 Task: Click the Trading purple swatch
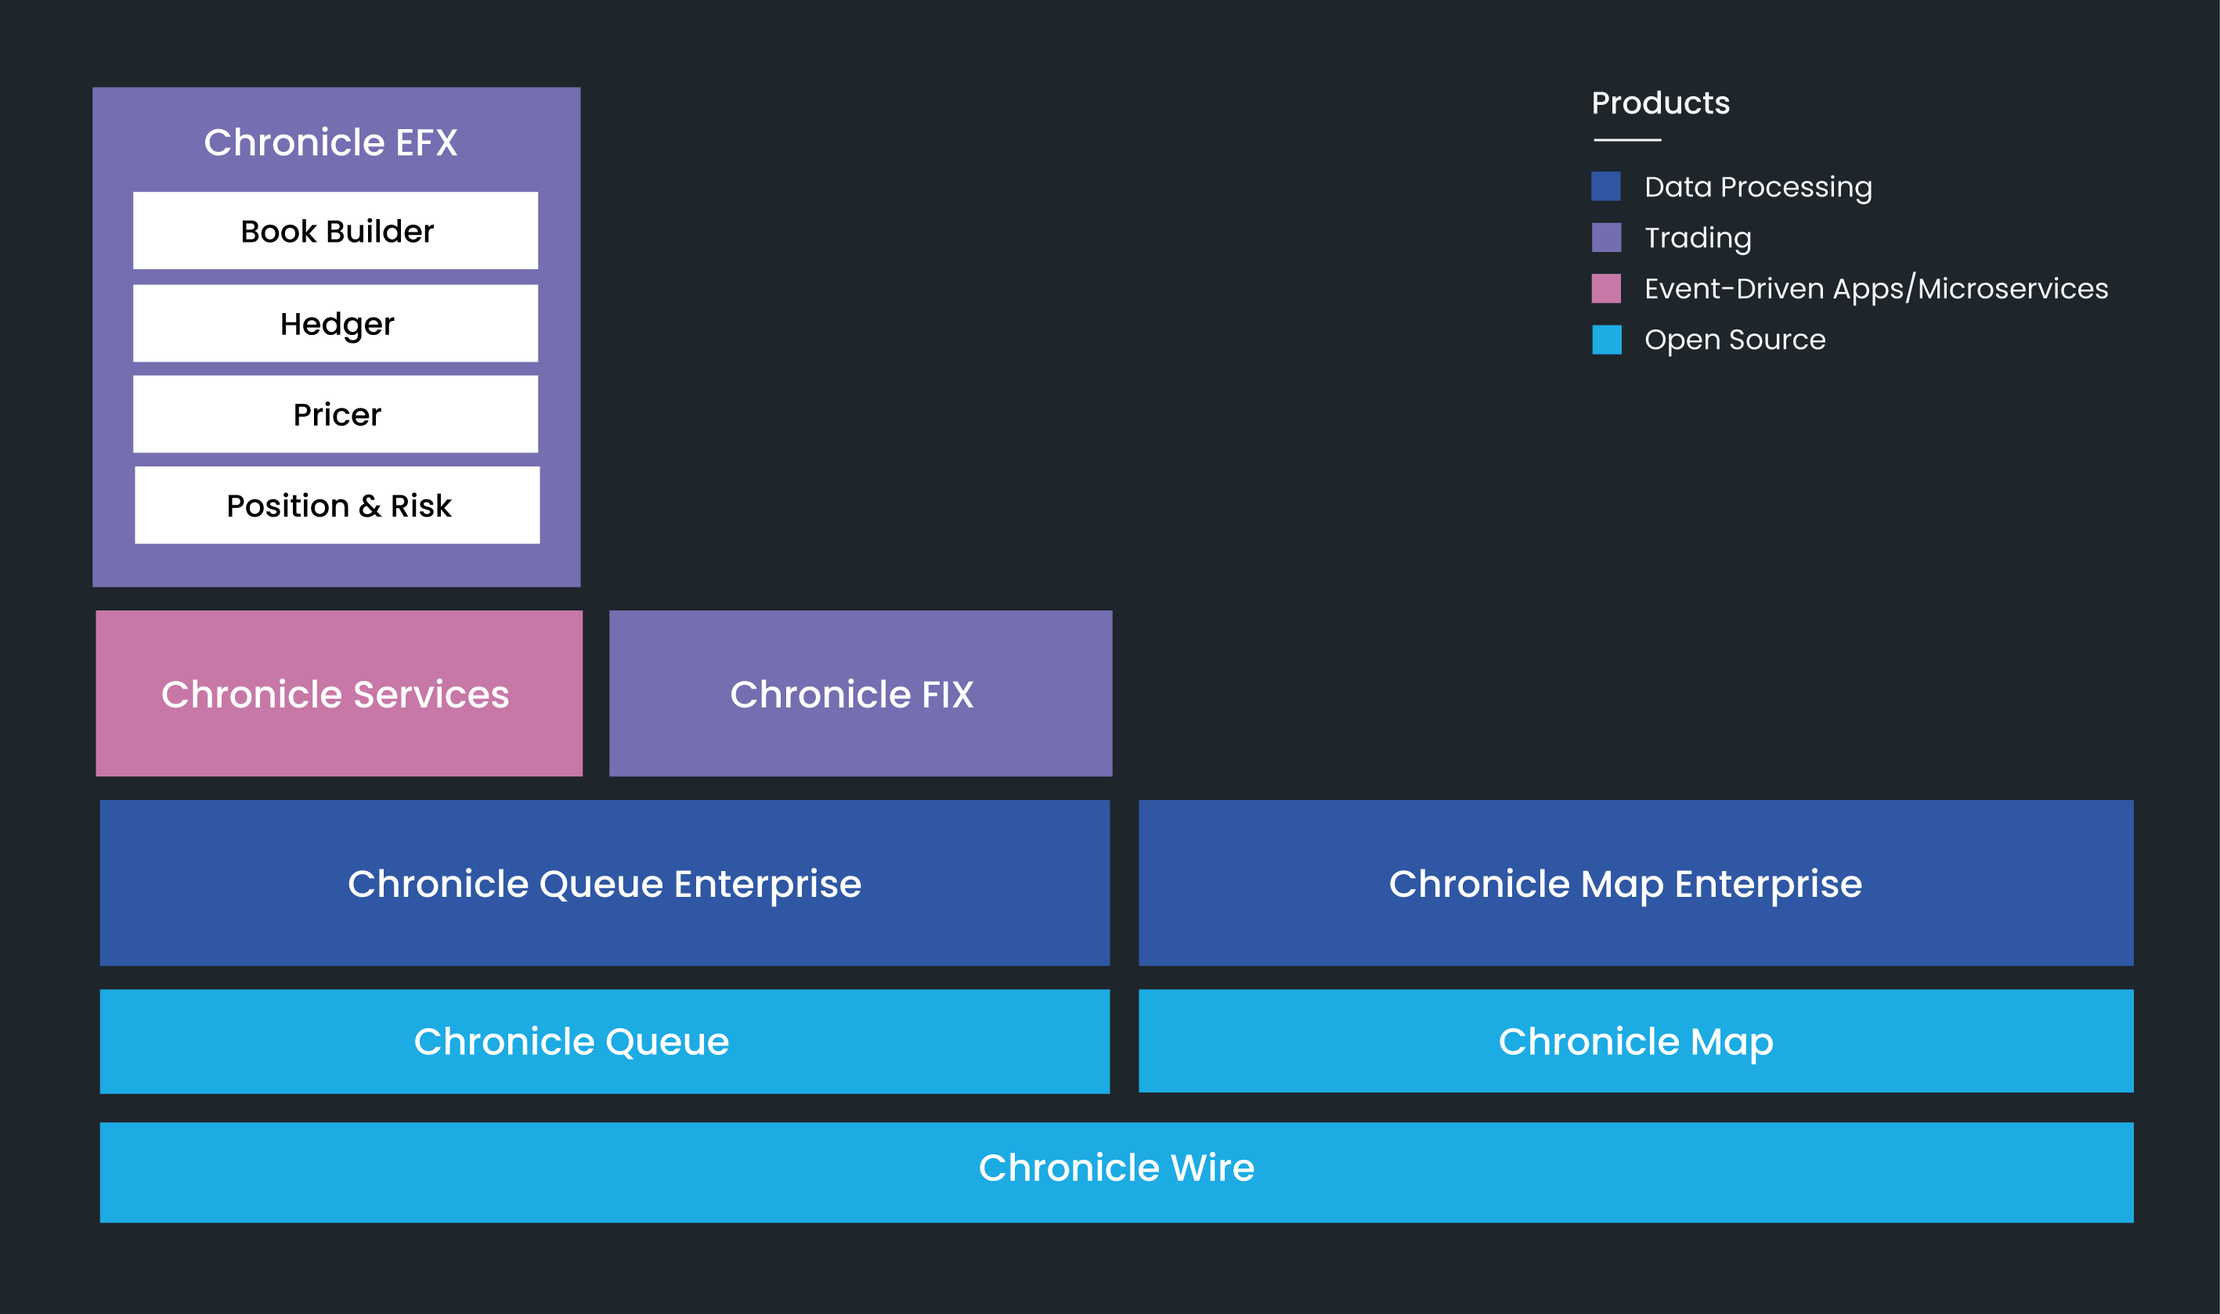point(1607,237)
